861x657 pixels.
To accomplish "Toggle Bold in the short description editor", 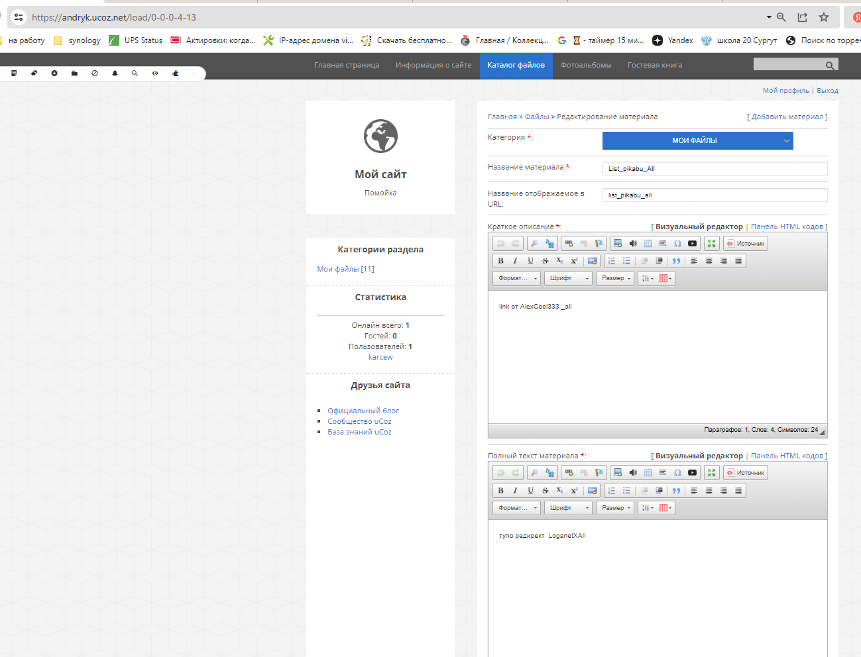I will tap(501, 261).
